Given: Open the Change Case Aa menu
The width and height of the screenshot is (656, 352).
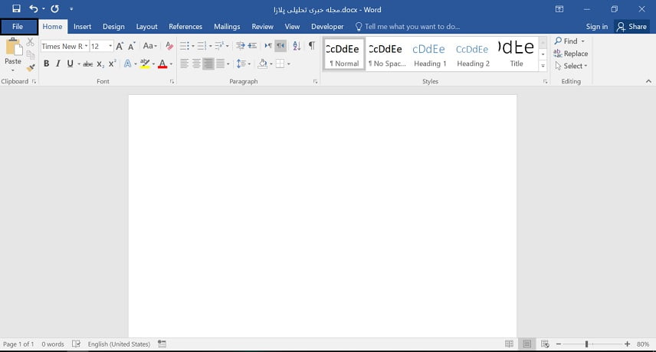Looking at the screenshot, I should tap(149, 47).
